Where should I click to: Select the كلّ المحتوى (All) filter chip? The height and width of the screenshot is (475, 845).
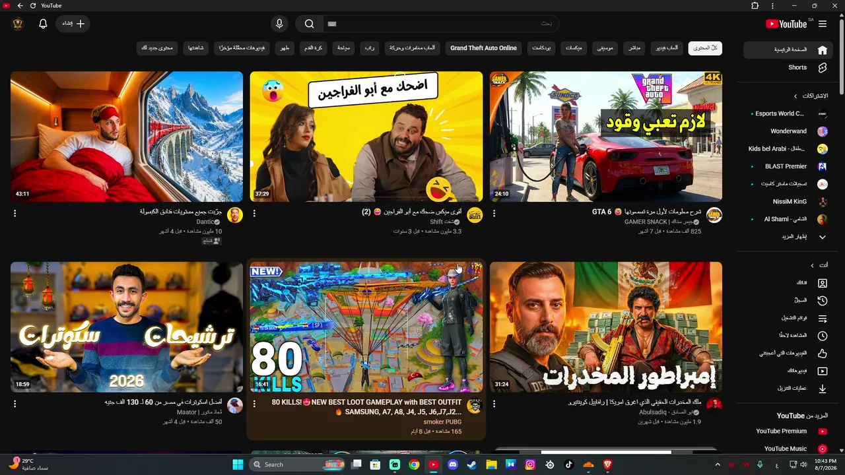705,48
